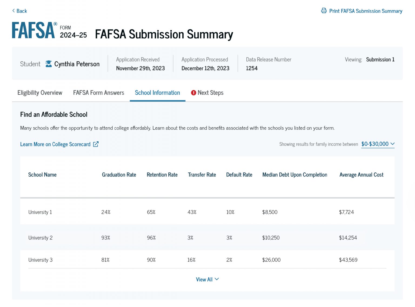Select the School Information tab

157,92
